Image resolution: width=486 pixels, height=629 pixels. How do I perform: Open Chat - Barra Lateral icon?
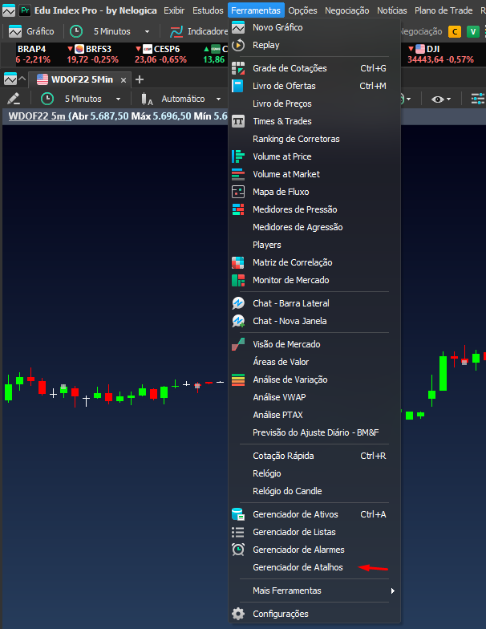238,303
